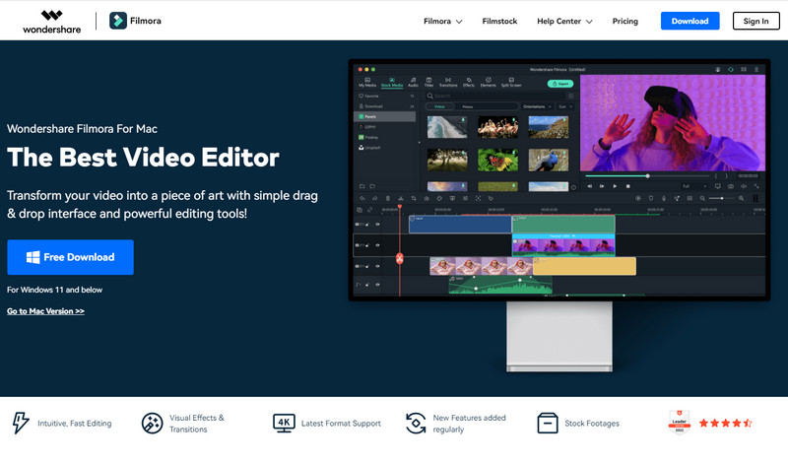The image size is (788, 463).
Task: Select the flamingos stock video thumbnail
Action: (498, 127)
